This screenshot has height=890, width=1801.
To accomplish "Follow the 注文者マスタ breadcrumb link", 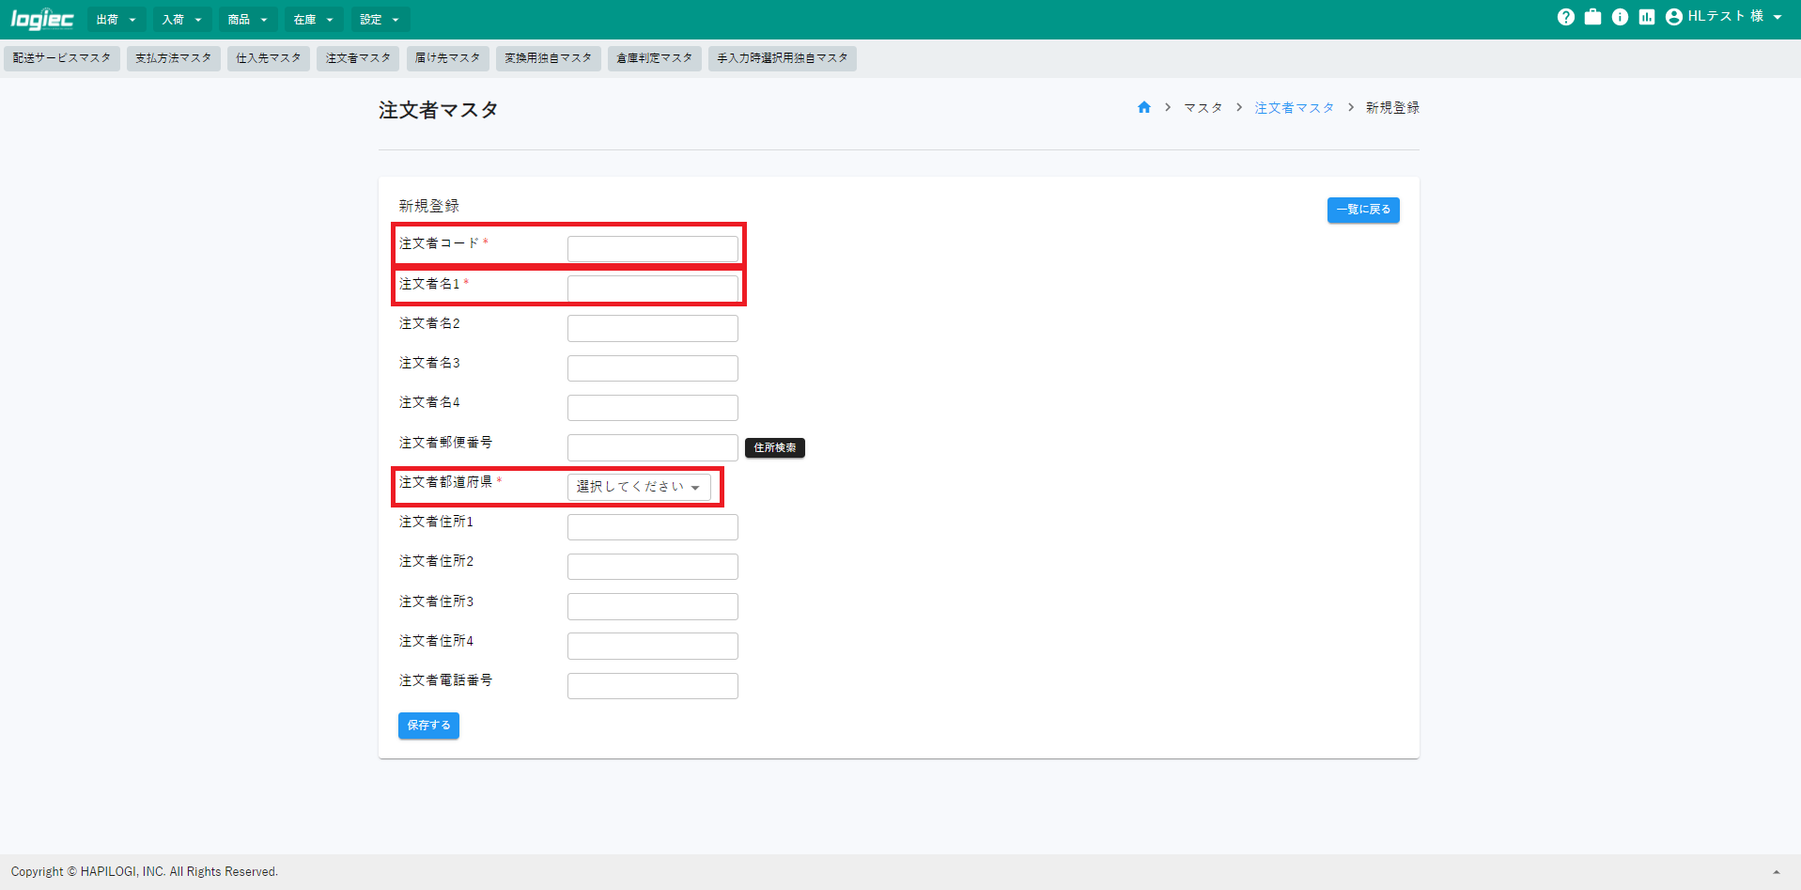I will (x=1294, y=108).
